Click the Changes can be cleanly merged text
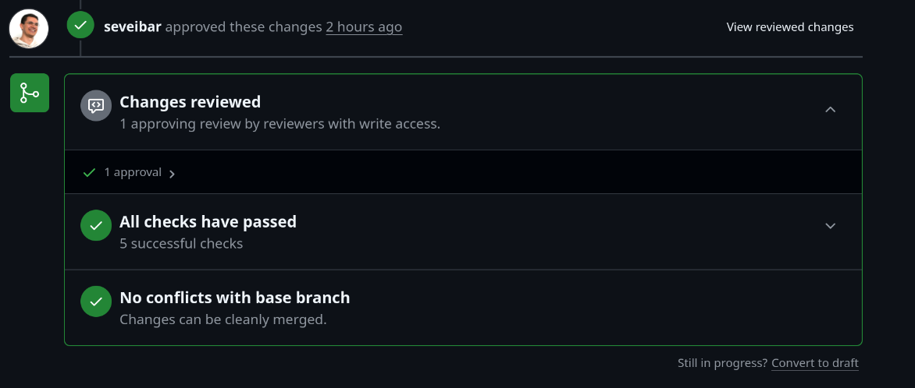The height and width of the screenshot is (388, 915). click(x=223, y=319)
